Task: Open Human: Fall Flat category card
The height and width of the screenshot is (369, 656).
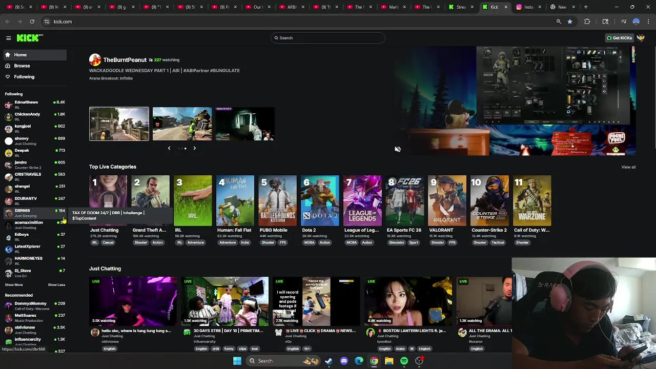Action: coord(235,201)
